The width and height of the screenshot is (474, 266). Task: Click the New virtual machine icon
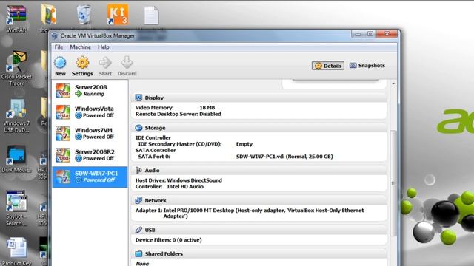[x=60, y=63]
